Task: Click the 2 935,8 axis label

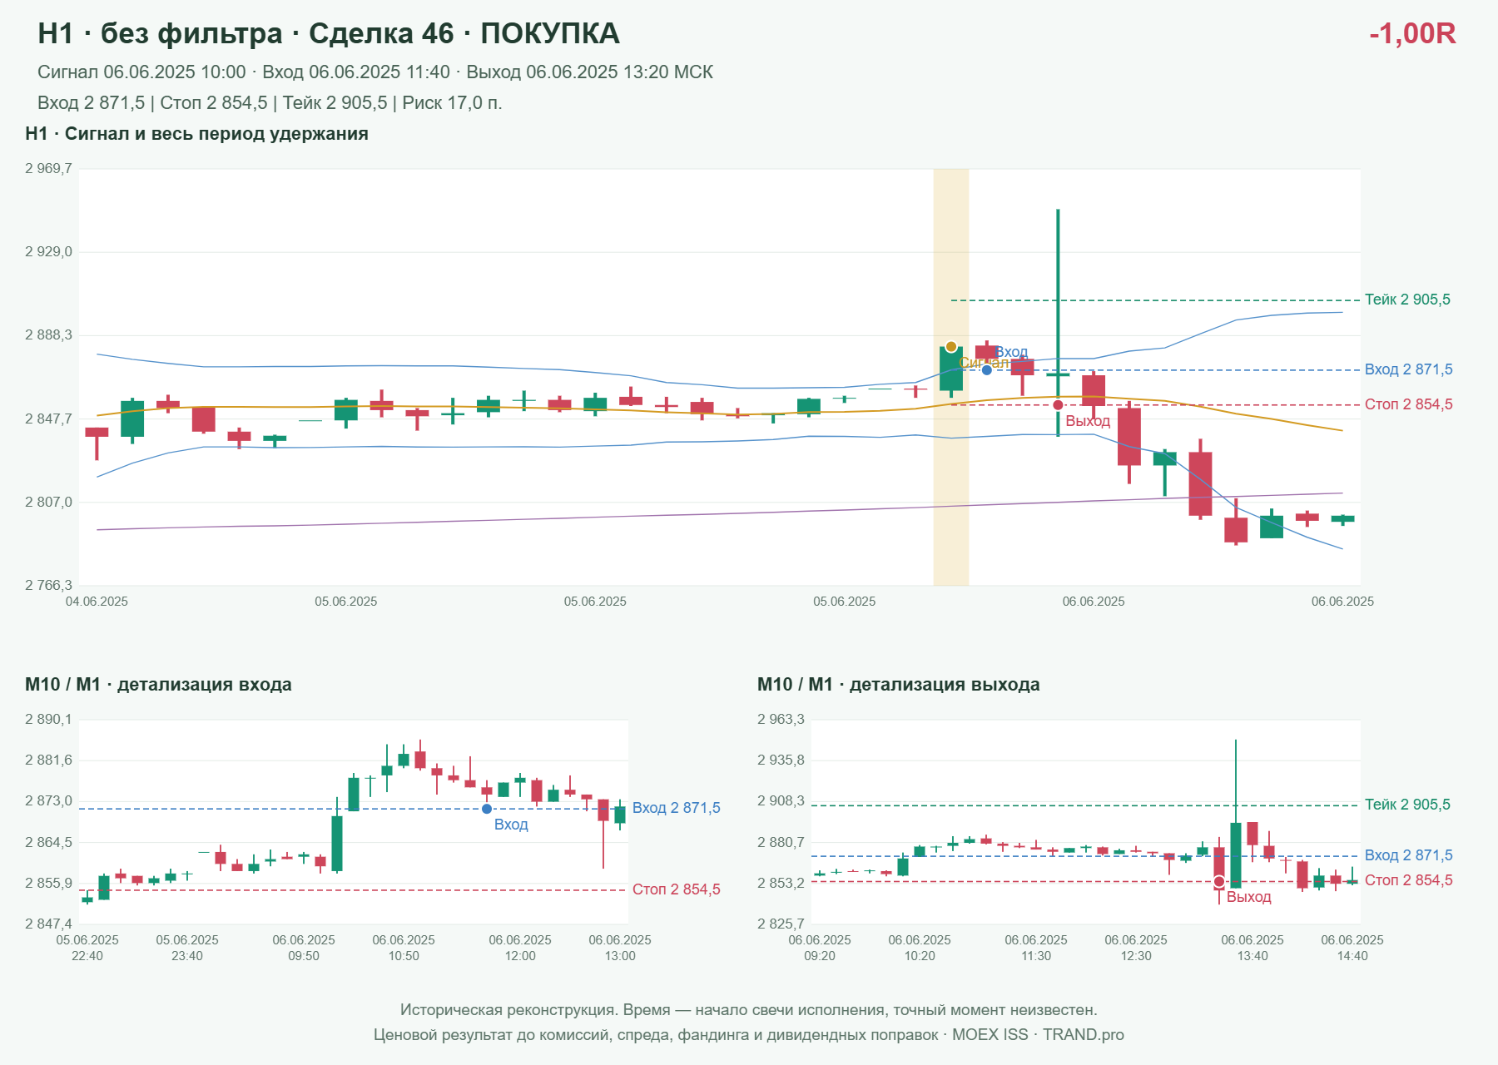Action: click(781, 760)
